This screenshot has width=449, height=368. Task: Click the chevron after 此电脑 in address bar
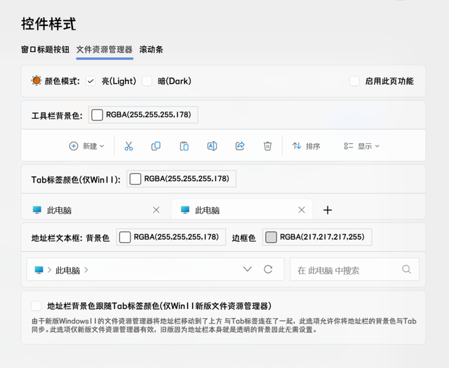click(86, 270)
